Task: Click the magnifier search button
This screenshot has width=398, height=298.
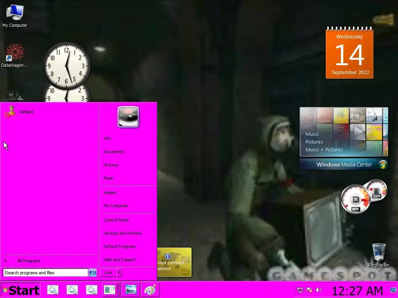Action: 93,273
